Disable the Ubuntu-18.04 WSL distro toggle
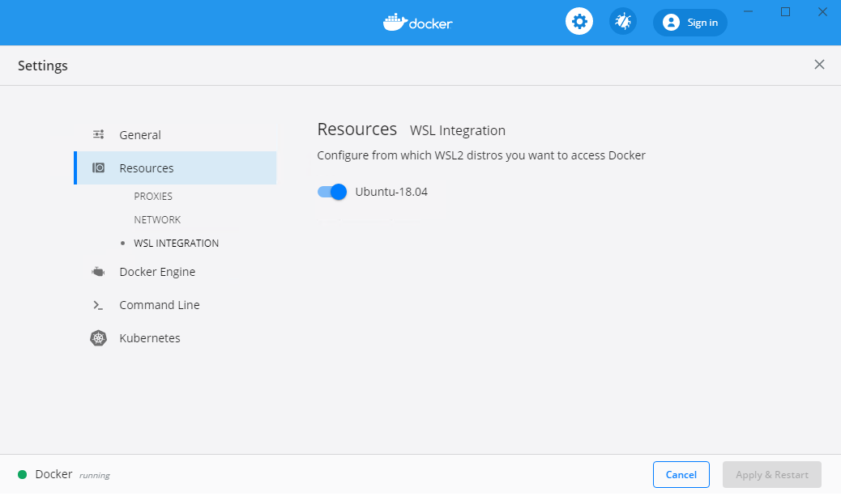 click(x=331, y=192)
